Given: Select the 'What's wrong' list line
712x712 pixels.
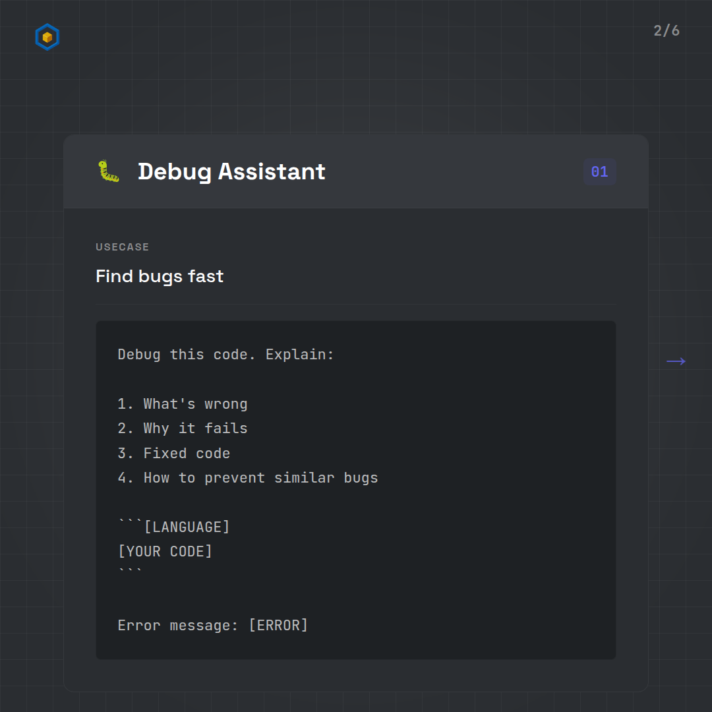Looking at the screenshot, I should tap(183, 404).
